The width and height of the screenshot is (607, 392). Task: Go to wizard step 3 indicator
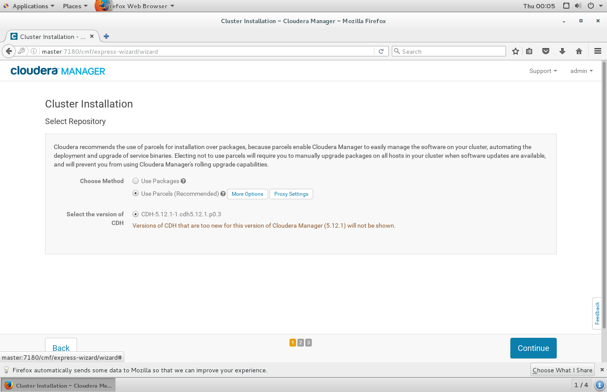pos(308,343)
